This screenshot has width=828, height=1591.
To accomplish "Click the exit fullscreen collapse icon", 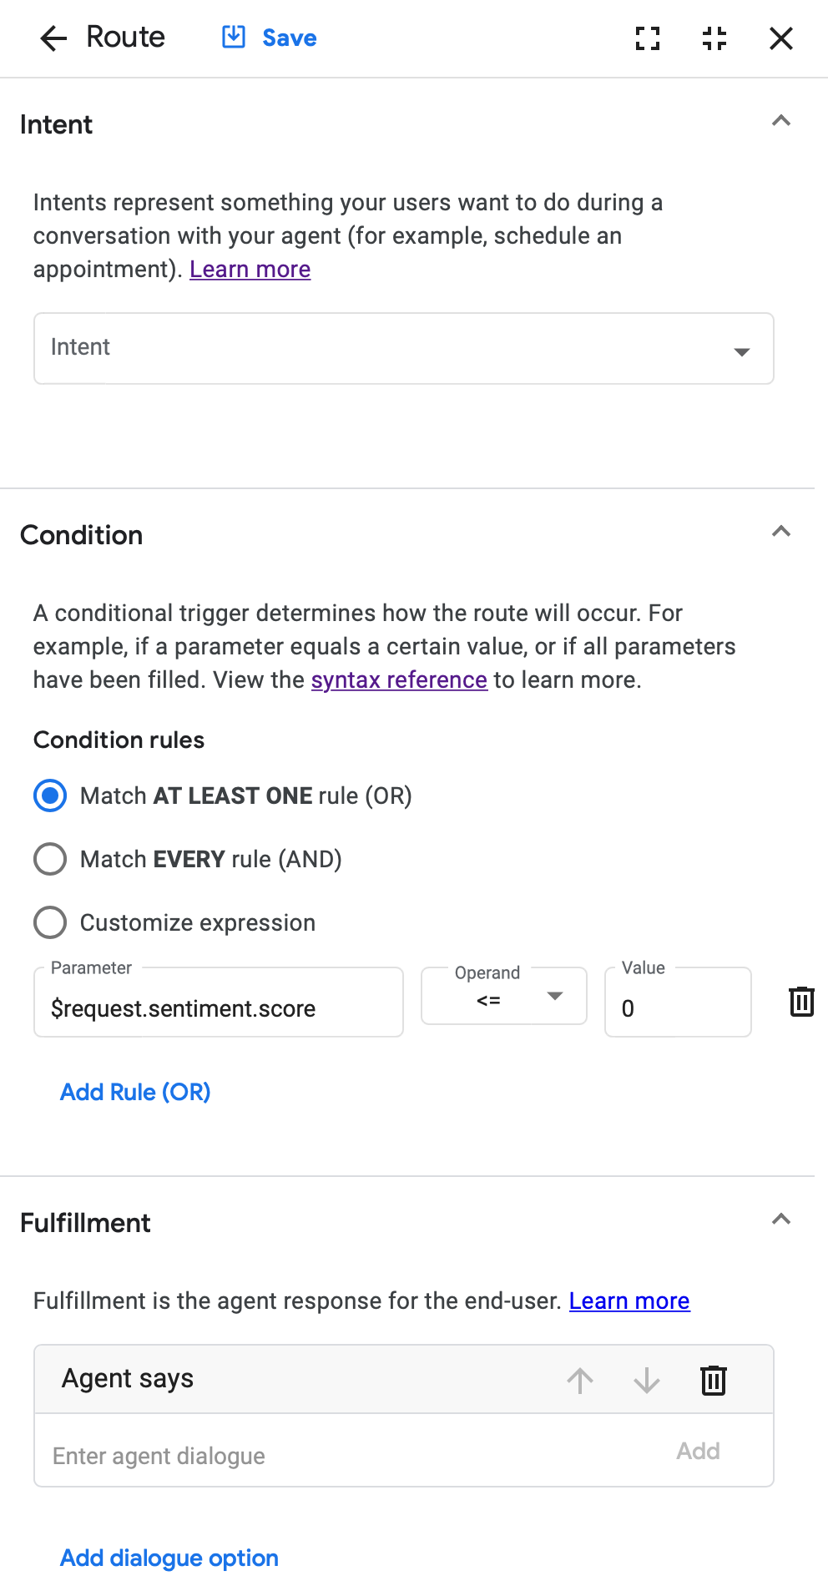I will point(714,38).
